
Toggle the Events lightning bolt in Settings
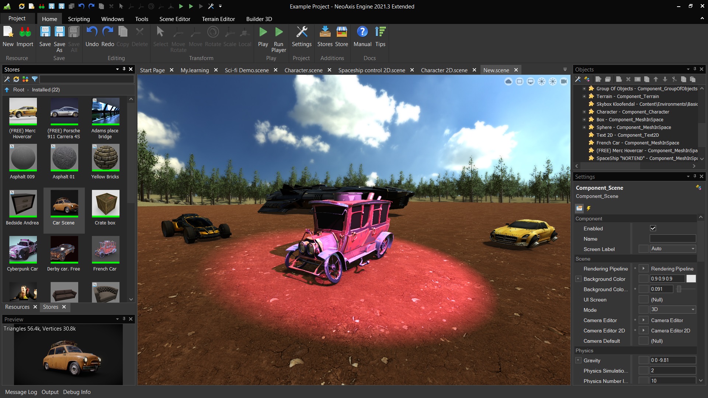589,209
